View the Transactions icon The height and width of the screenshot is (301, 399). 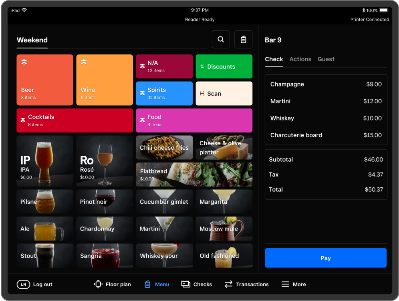click(229, 284)
